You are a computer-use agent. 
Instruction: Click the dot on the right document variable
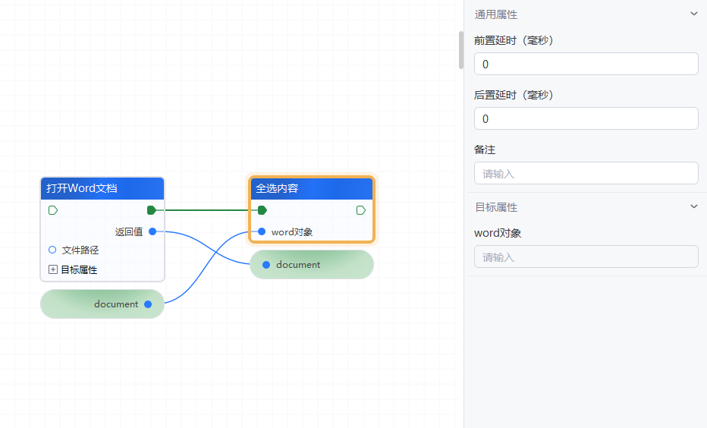click(266, 265)
